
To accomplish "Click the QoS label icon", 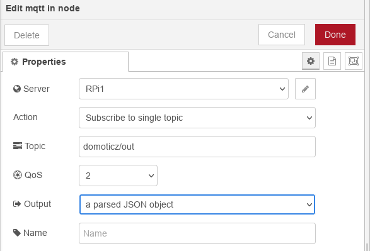I will pyautogui.click(x=18, y=175).
